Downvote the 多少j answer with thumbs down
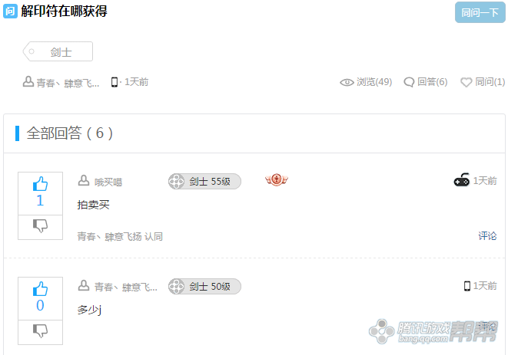508x355 pixels. click(40, 330)
